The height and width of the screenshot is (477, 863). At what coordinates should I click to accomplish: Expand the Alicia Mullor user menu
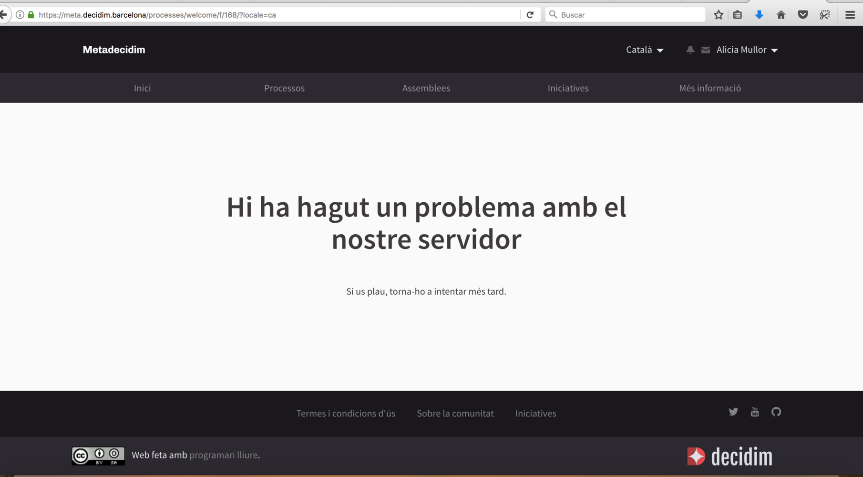coord(747,50)
